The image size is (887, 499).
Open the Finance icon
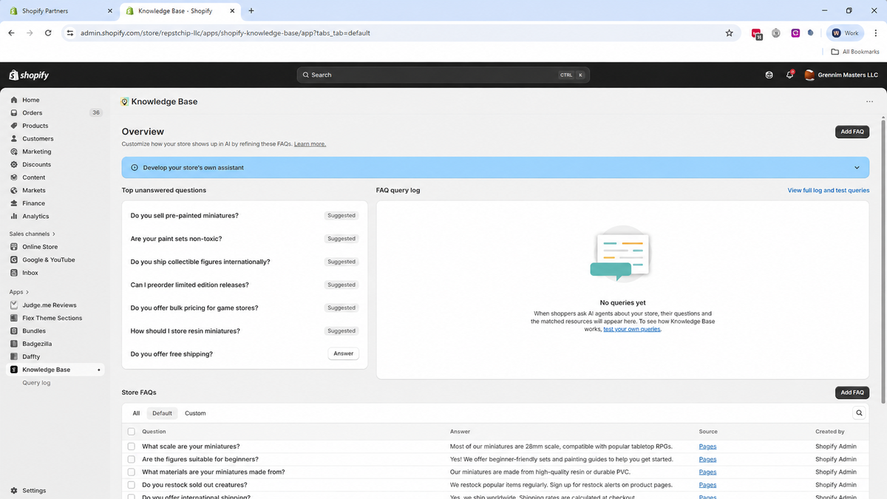[x=14, y=203]
